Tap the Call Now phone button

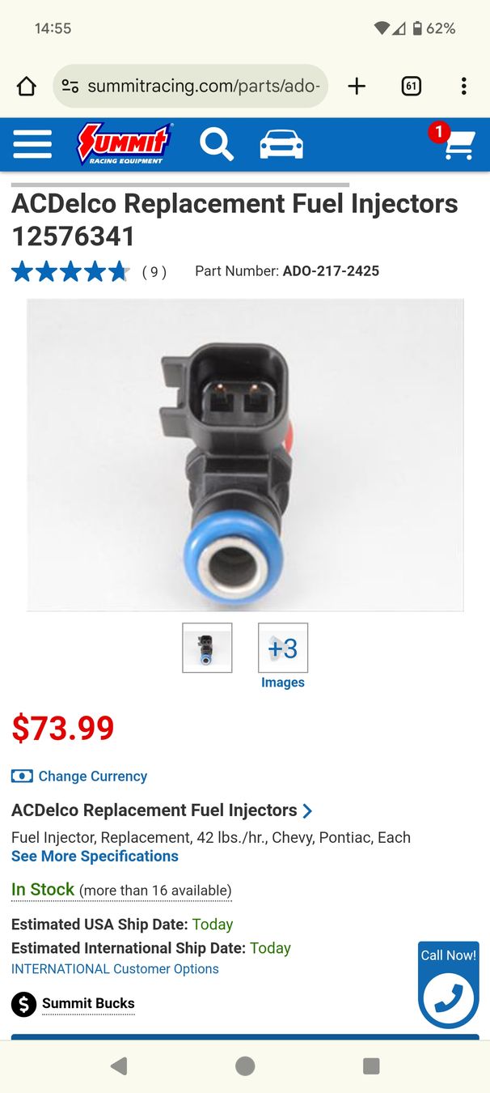(449, 985)
